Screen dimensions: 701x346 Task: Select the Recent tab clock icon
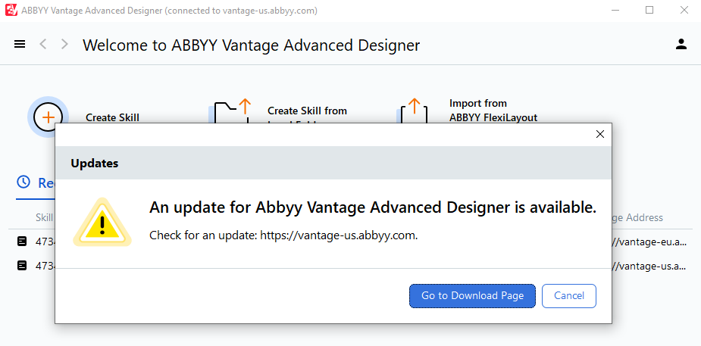23,182
